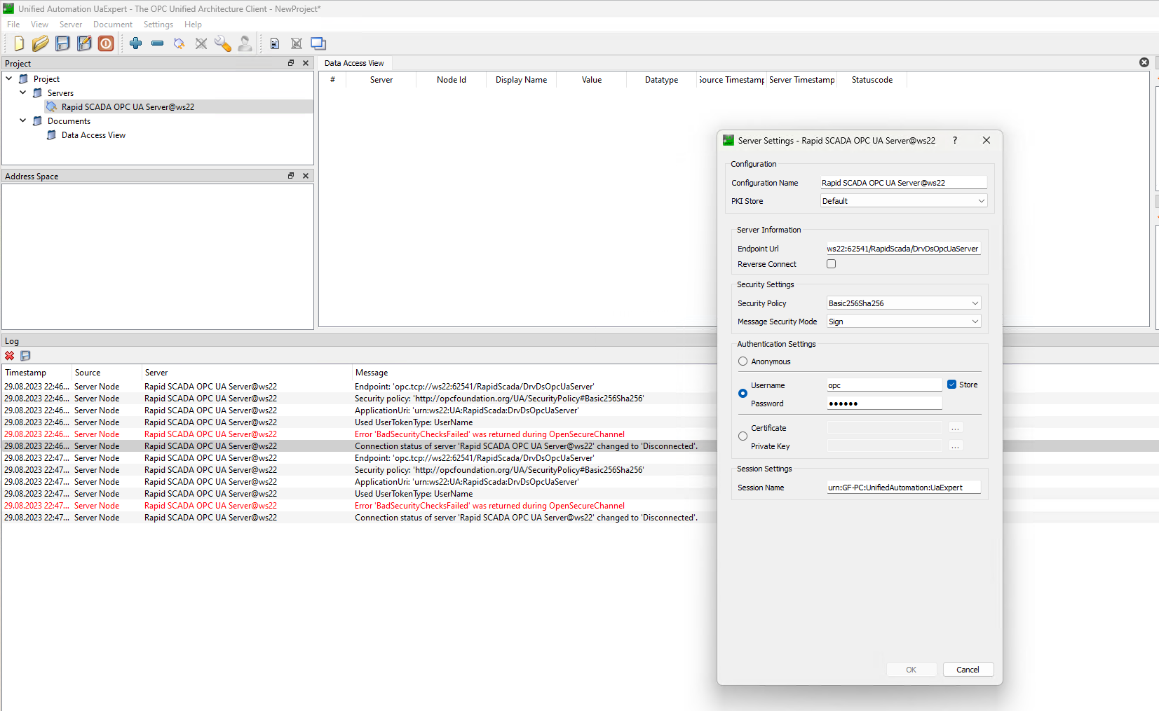
Task: Click the help question mark in Server Settings
Action: [955, 140]
